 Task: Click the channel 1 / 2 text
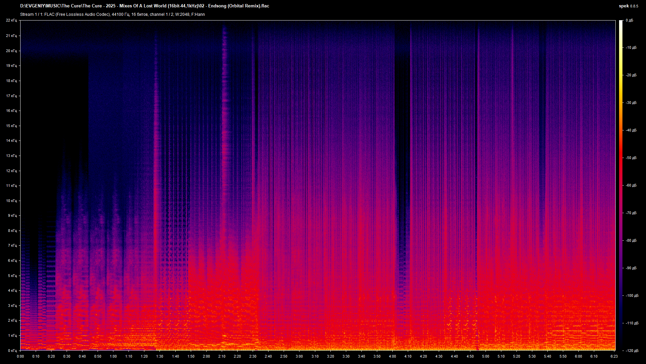tap(162, 14)
